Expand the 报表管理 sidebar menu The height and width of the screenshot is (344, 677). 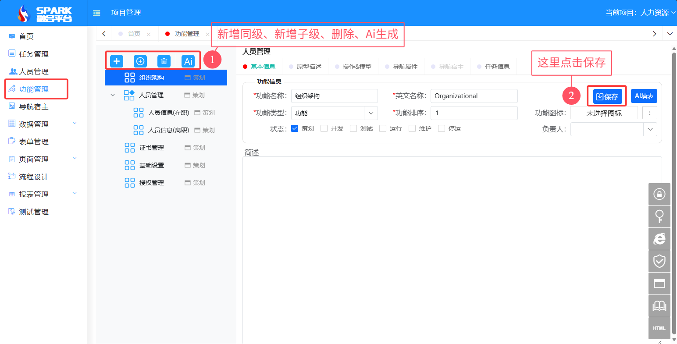pyautogui.click(x=75, y=193)
